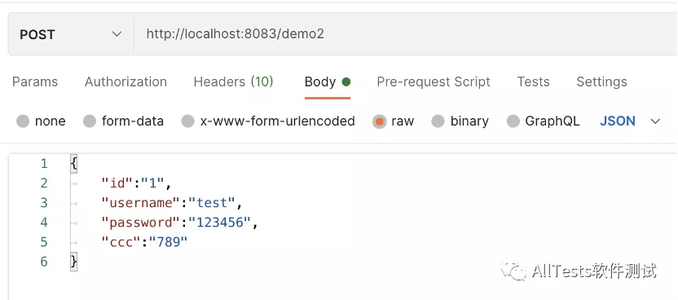The height and width of the screenshot is (300, 678).
Task: Open the Headers (10) tab
Action: [x=234, y=82]
